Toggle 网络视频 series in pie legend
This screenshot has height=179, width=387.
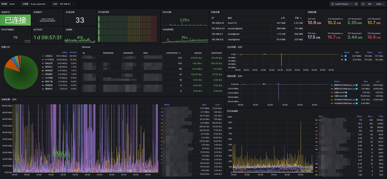coord(49,70)
